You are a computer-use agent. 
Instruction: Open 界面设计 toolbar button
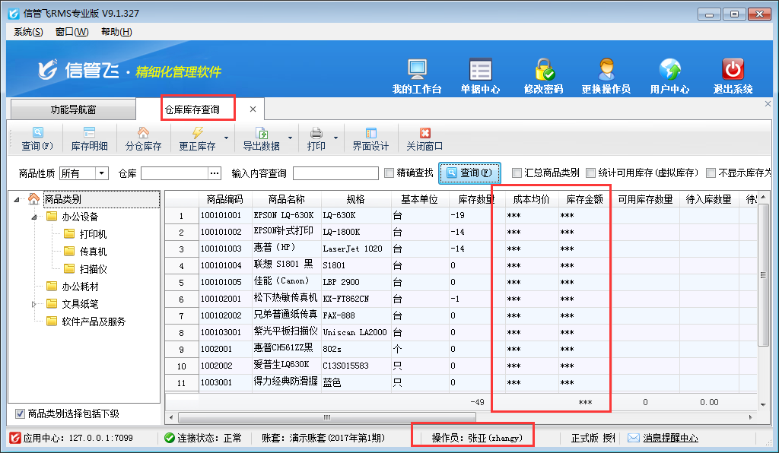click(370, 139)
